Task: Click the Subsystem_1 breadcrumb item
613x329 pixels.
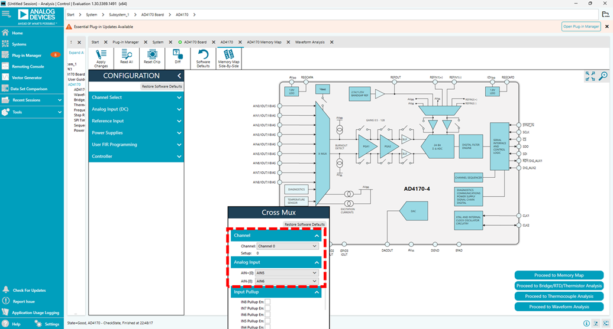Action: [x=119, y=14]
